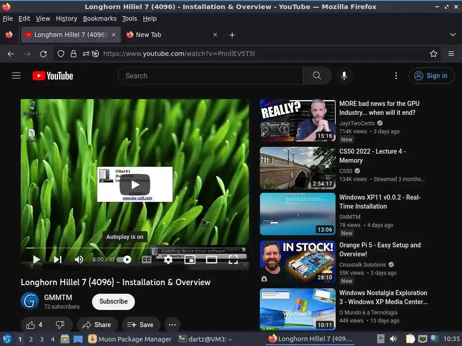Reload the current page
462x346 pixels.
click(43, 54)
